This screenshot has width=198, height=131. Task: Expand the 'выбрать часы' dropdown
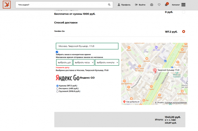(84, 62)
